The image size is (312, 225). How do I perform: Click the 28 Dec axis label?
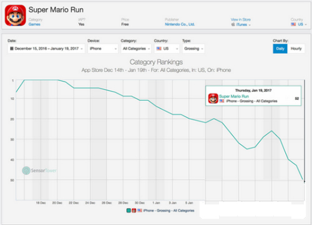click(x=123, y=203)
